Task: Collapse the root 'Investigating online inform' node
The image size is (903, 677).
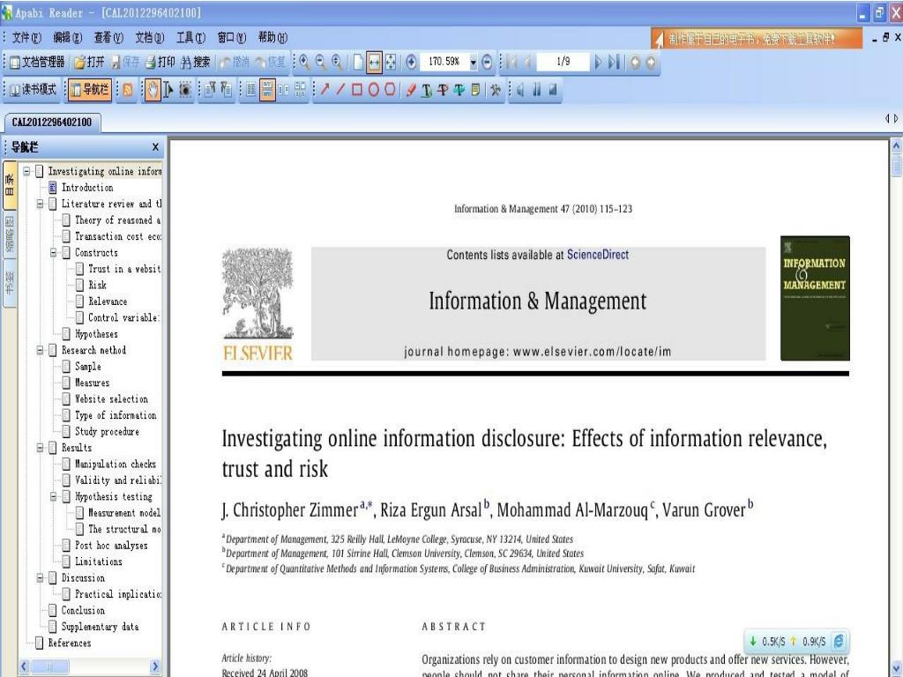Action: [x=26, y=171]
